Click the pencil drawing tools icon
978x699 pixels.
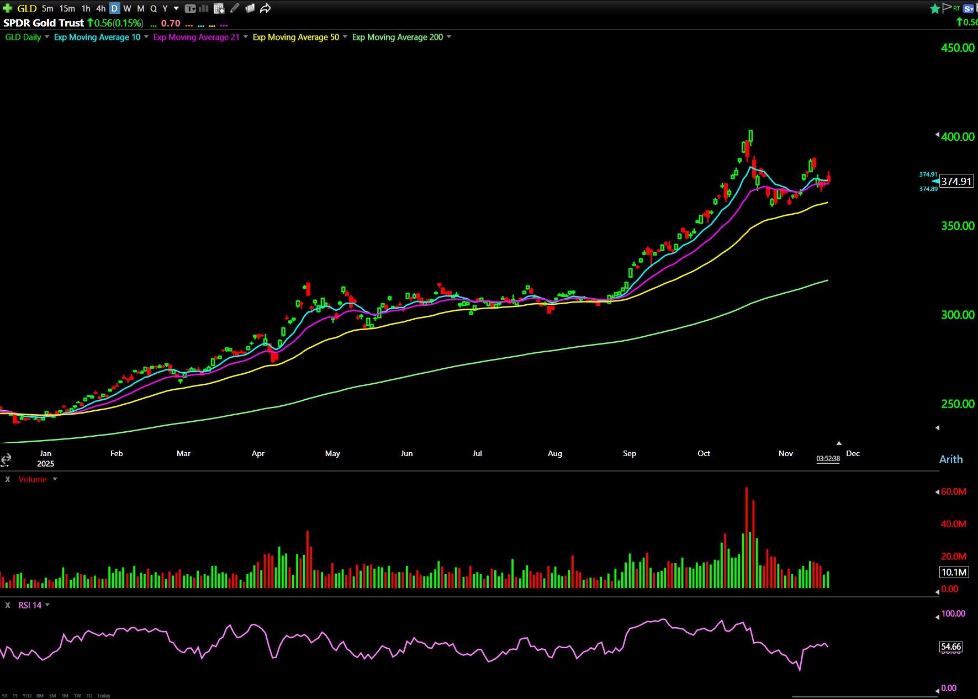pos(235,8)
